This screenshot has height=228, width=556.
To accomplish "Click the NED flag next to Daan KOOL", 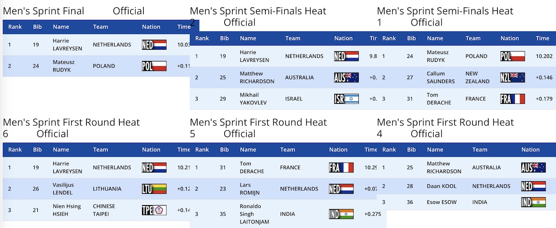I will click(x=533, y=186).
